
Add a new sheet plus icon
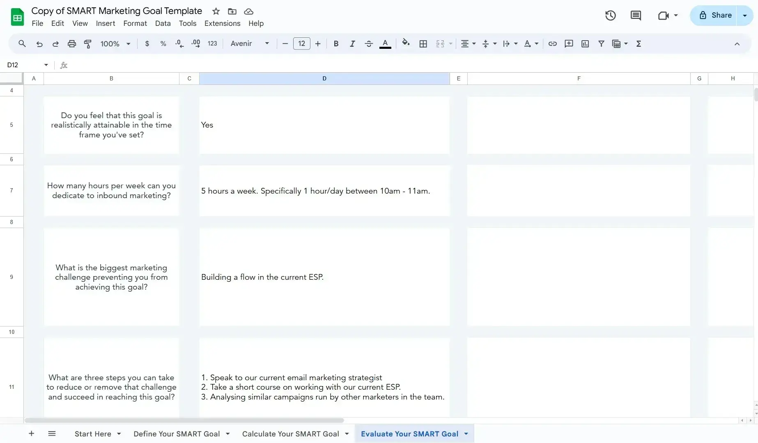(x=31, y=434)
